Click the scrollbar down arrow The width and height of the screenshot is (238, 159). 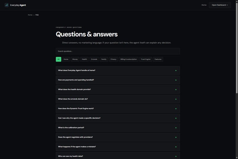click(237, 158)
